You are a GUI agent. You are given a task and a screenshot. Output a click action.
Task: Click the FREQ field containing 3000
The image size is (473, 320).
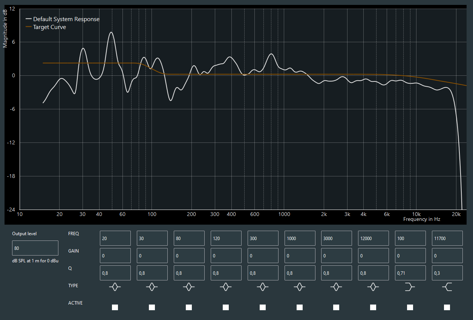pos(336,238)
